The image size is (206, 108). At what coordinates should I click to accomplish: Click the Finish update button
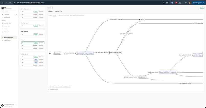pyautogui.click(x=198, y=3)
